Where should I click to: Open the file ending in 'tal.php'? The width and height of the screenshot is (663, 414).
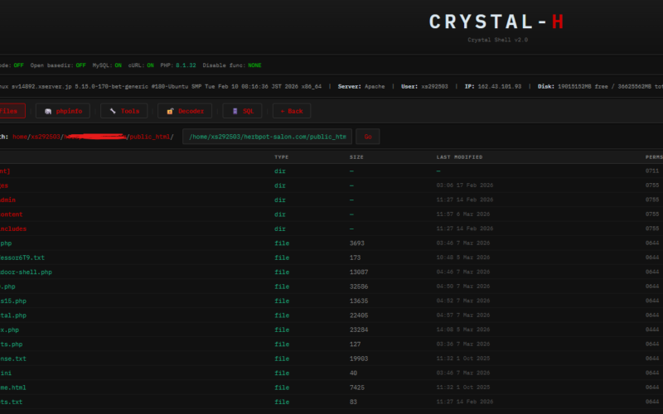[13, 315]
